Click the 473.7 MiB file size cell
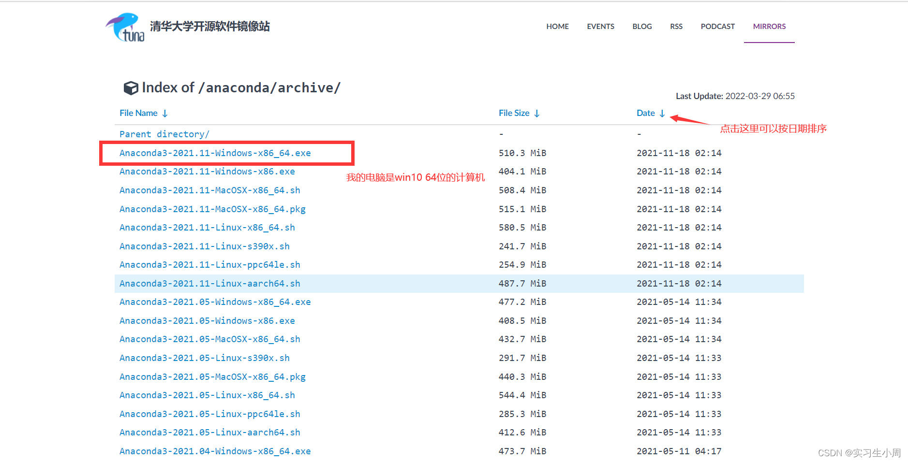This screenshot has width=908, height=462. 522,451
